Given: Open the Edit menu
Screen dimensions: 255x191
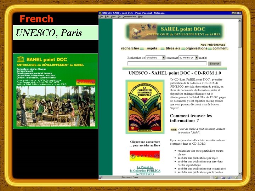Looking at the screenshot, I should 107,17.
